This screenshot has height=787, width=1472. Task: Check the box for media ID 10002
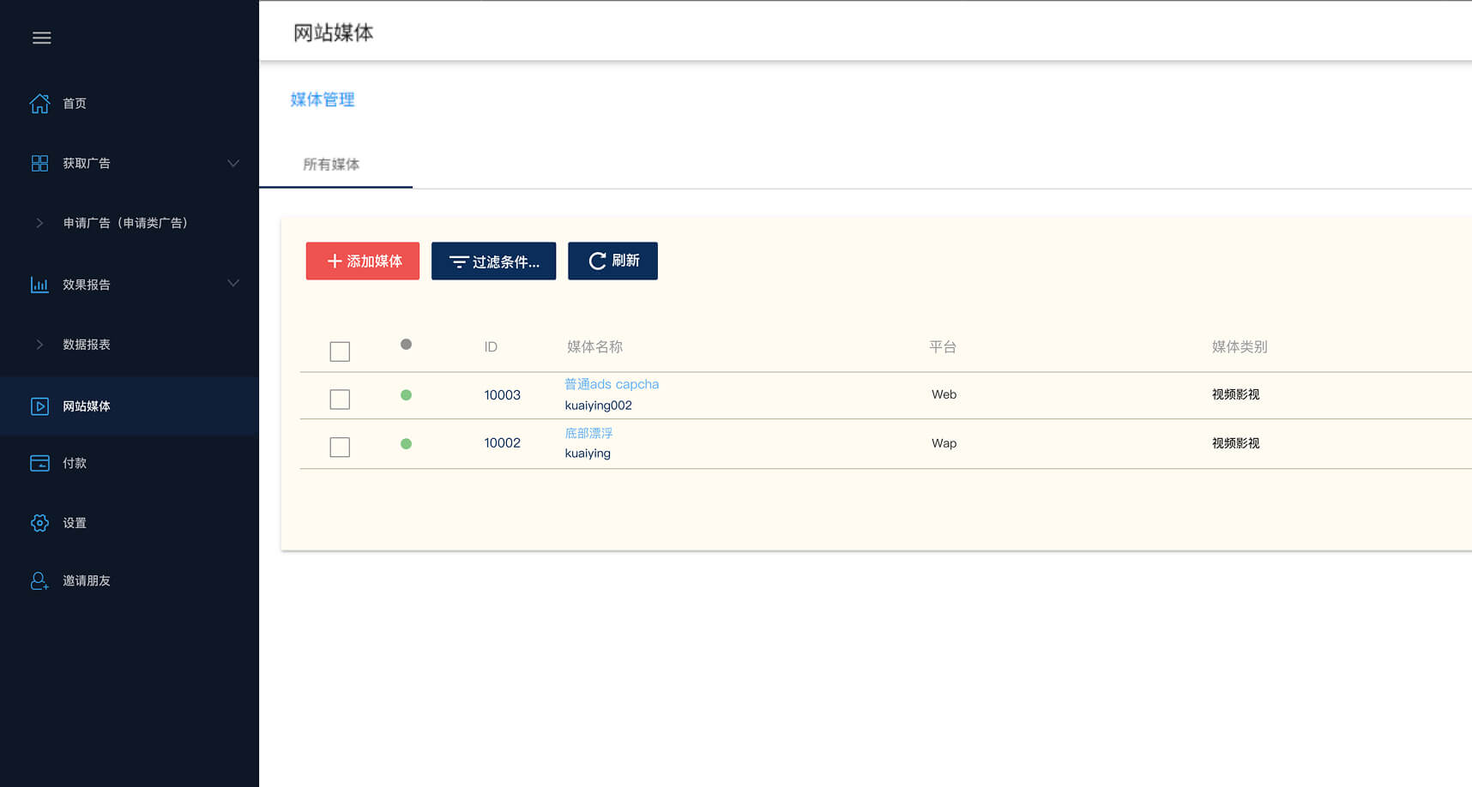pos(340,448)
